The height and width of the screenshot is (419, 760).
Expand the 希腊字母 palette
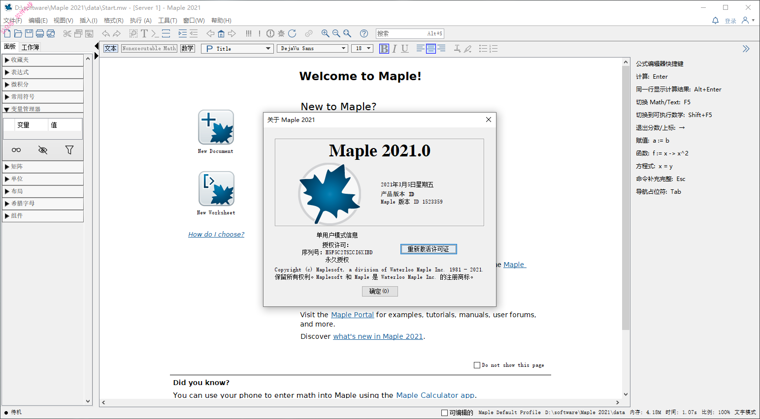point(43,204)
